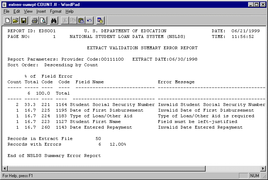Print the report using the printer icon
The image size is (268, 180).
click(35, 21)
